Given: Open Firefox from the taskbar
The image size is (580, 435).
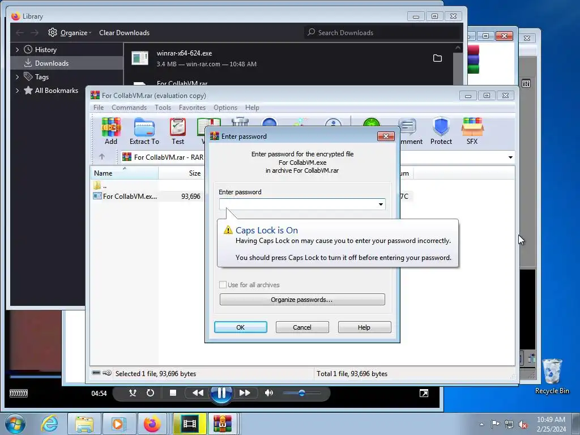Looking at the screenshot, I should tap(152, 424).
